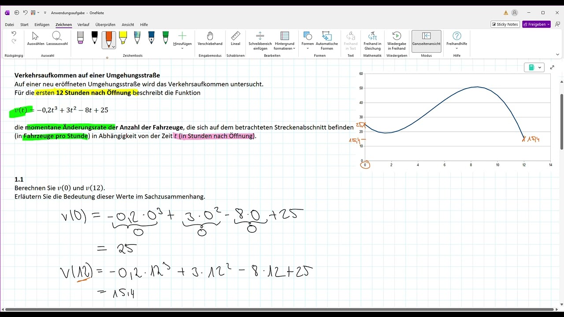Open the Freihandhilfe dropdown
Viewport: 564px width, 317px height.
click(x=457, y=40)
